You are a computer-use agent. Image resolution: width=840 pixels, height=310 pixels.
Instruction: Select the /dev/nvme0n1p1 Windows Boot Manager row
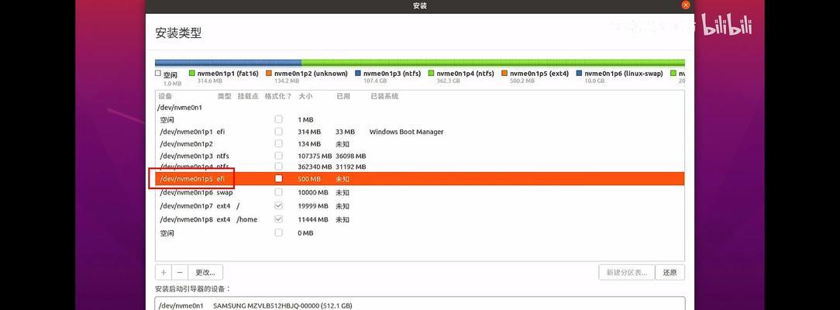(x=186, y=132)
